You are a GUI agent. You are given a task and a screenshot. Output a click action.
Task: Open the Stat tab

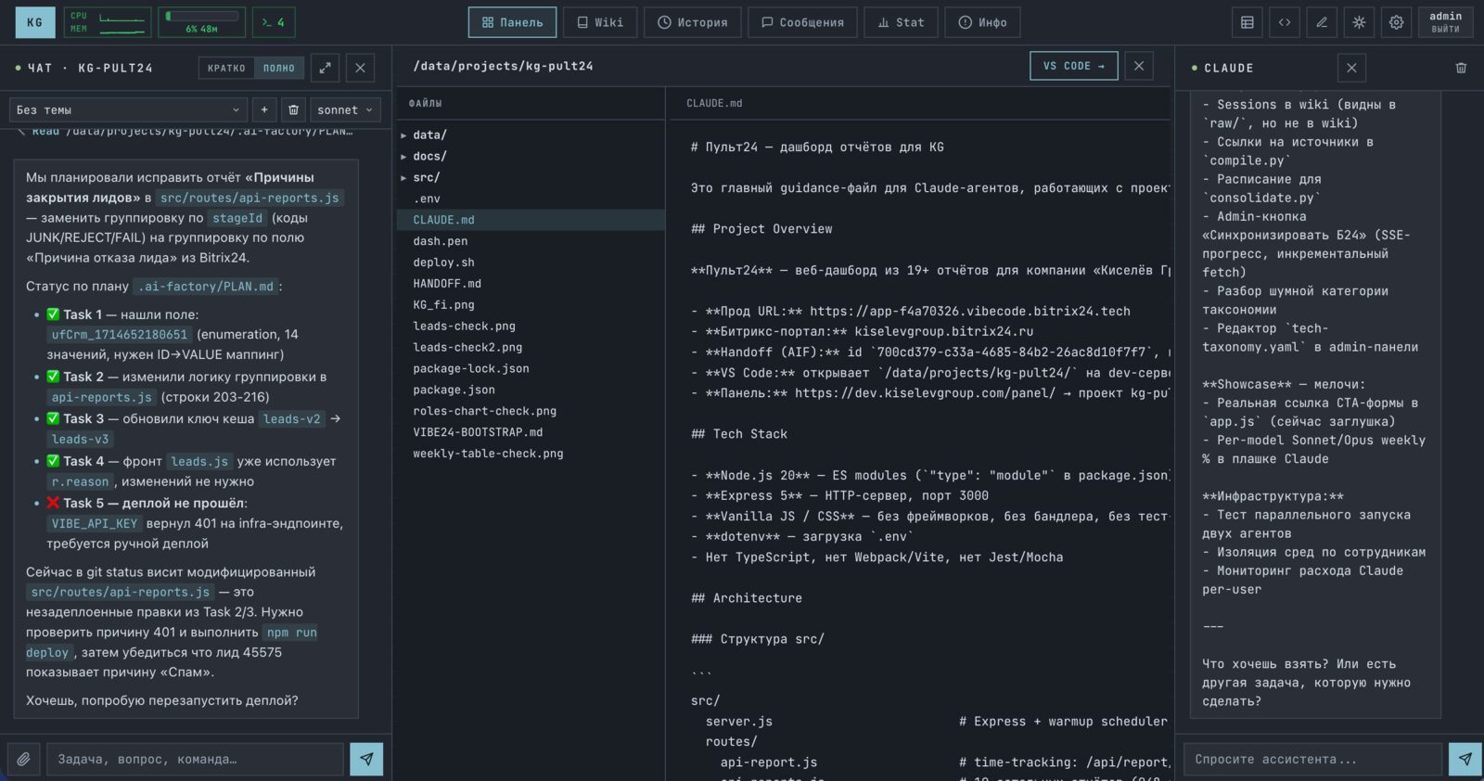901,22
